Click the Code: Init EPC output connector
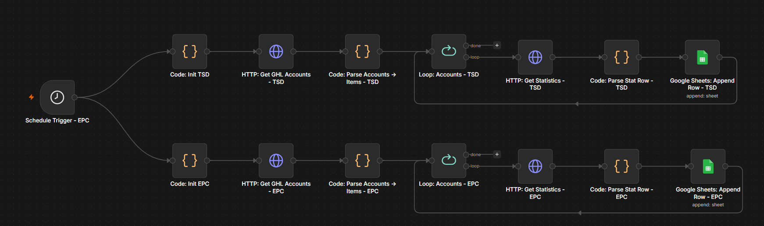 click(x=207, y=160)
